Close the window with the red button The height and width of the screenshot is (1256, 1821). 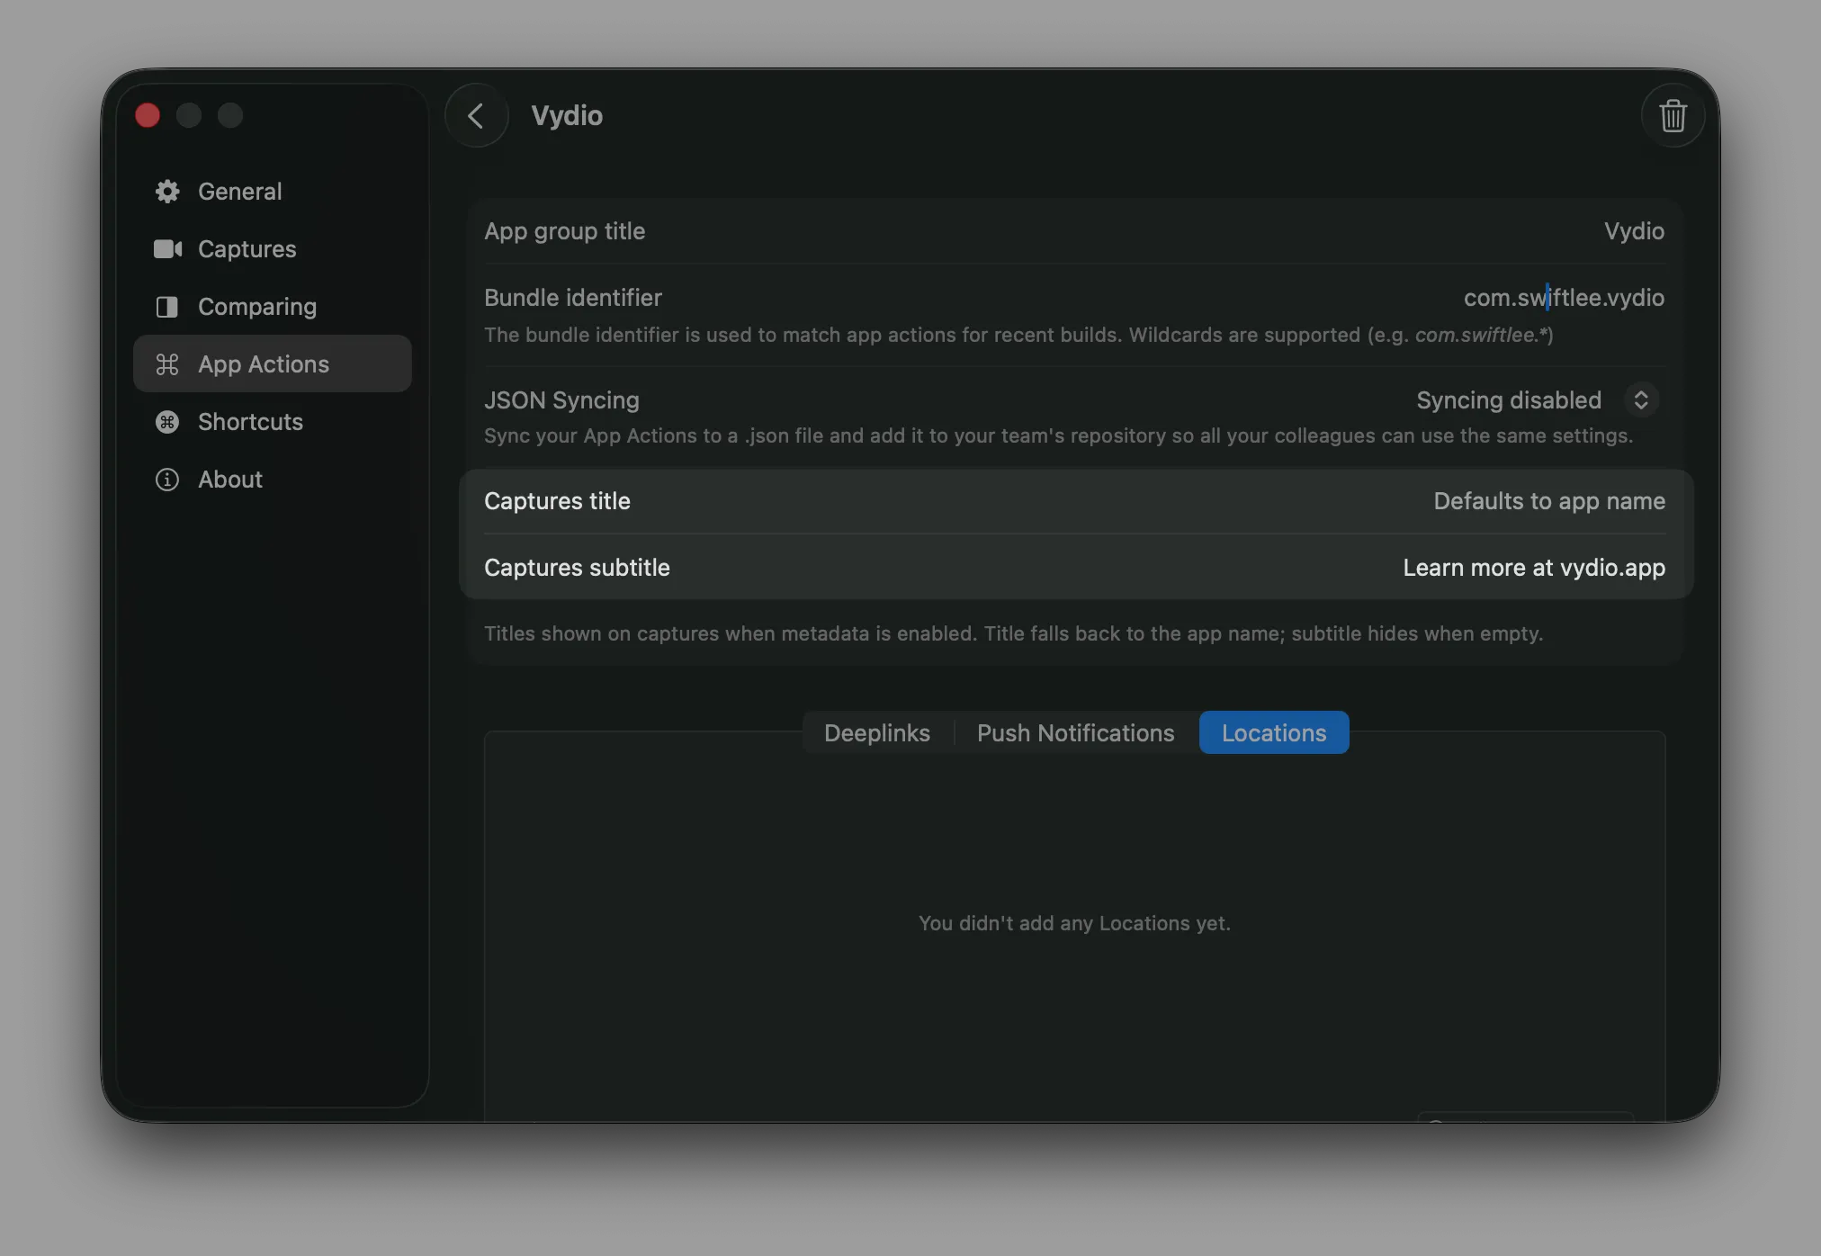[148, 115]
